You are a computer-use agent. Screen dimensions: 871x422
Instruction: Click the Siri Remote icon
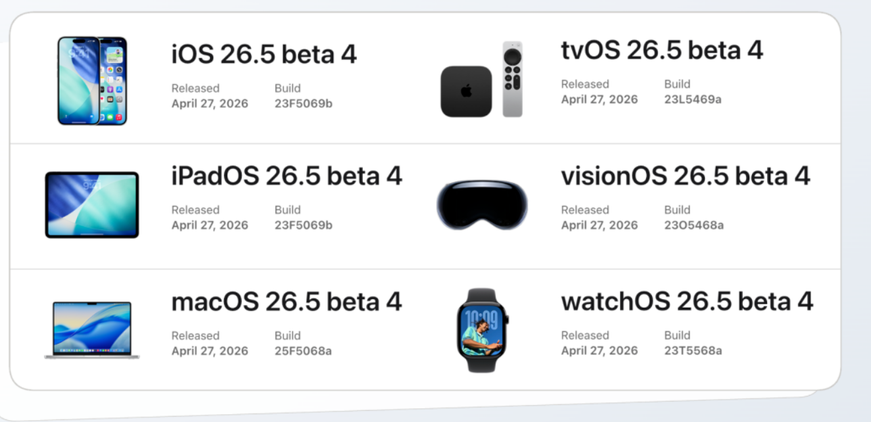(x=513, y=80)
